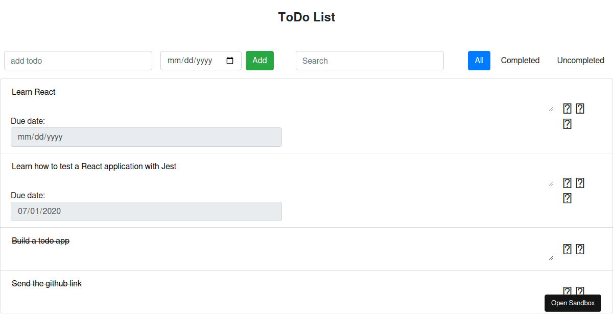Viewport: 613px width, 321px height.
Task: Click the 07/01/2020 due date field
Action: [146, 211]
